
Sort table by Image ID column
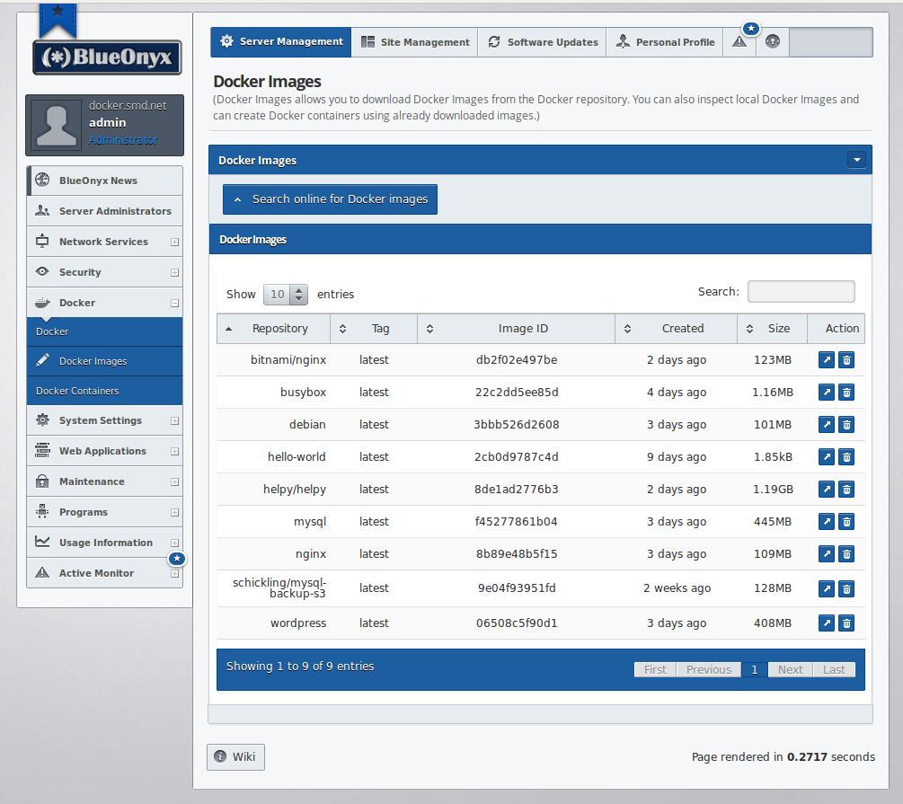[x=517, y=328]
